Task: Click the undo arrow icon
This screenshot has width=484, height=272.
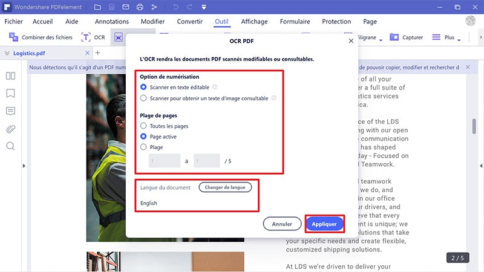Action: pos(175,7)
